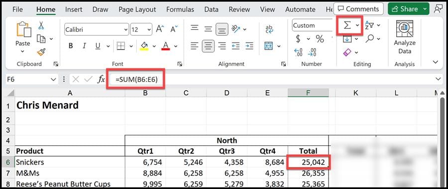Apply yellow fill color

(144, 46)
